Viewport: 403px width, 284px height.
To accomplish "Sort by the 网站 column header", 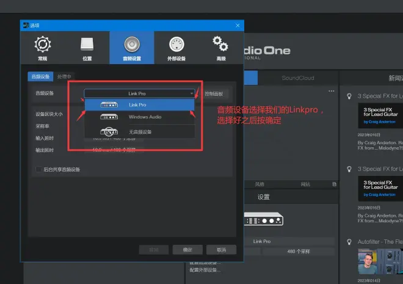I will pyautogui.click(x=305, y=184).
